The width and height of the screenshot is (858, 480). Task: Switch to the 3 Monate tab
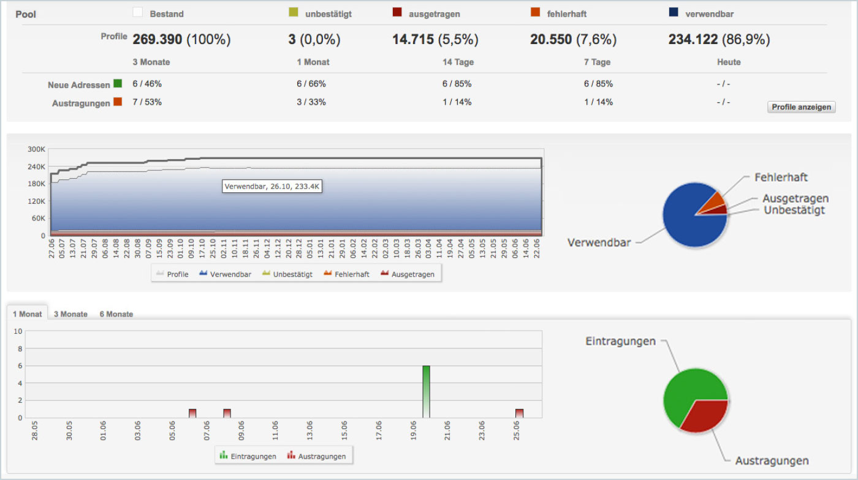point(70,314)
